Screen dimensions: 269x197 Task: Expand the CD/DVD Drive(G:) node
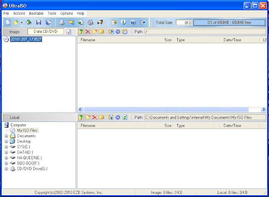(x=6, y=169)
